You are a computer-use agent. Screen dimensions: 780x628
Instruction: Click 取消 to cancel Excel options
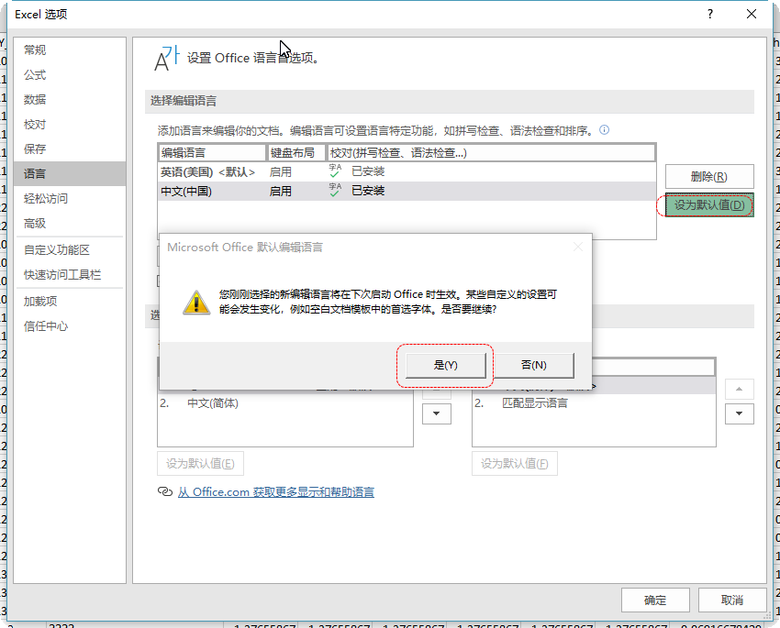[732, 600]
